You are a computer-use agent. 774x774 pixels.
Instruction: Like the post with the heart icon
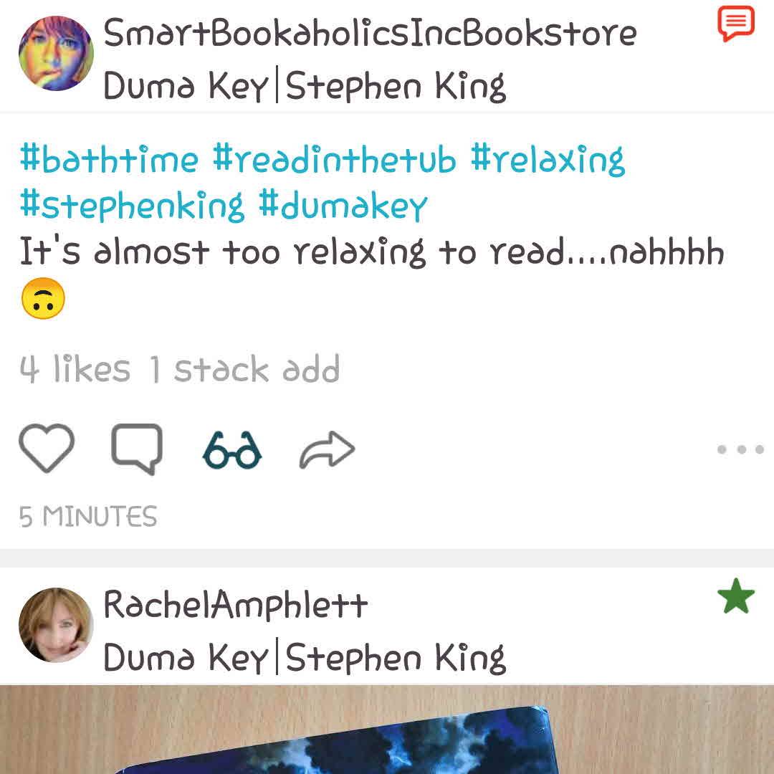(x=47, y=448)
